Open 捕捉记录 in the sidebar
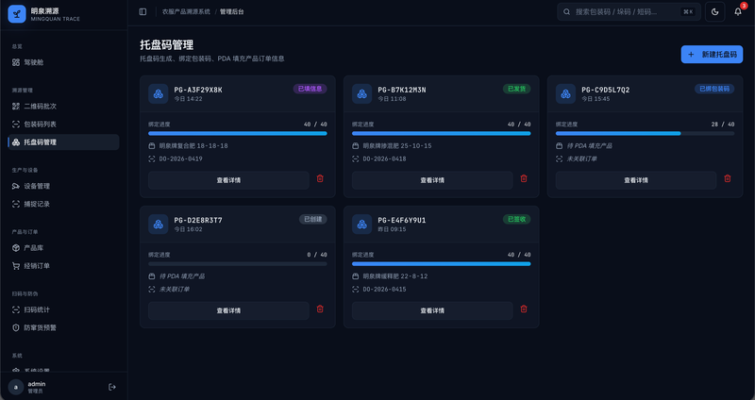This screenshot has width=755, height=400. [63, 204]
